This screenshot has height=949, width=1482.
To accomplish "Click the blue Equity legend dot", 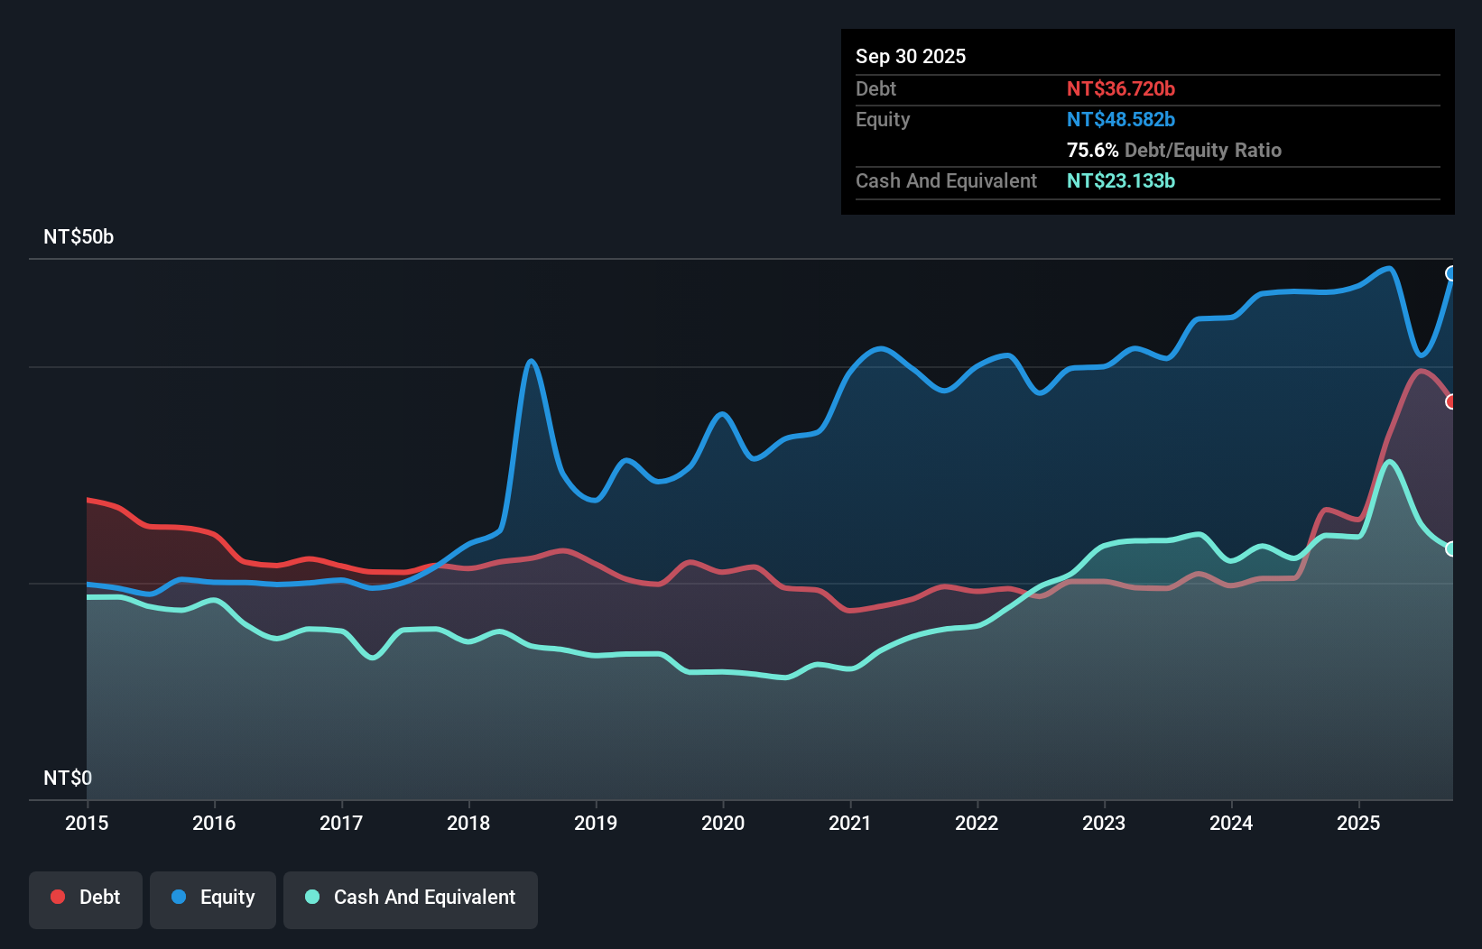I will [x=177, y=897].
